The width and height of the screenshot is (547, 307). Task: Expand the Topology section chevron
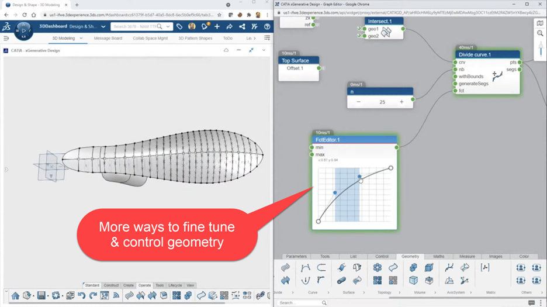coord(399,293)
